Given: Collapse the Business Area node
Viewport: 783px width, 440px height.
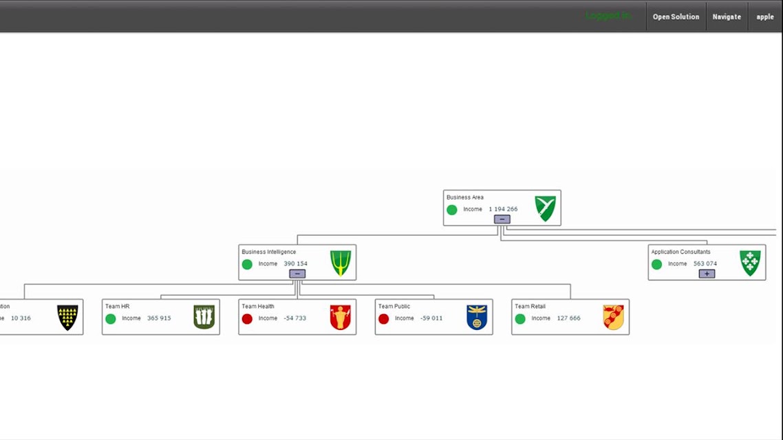Looking at the screenshot, I should 502,219.
